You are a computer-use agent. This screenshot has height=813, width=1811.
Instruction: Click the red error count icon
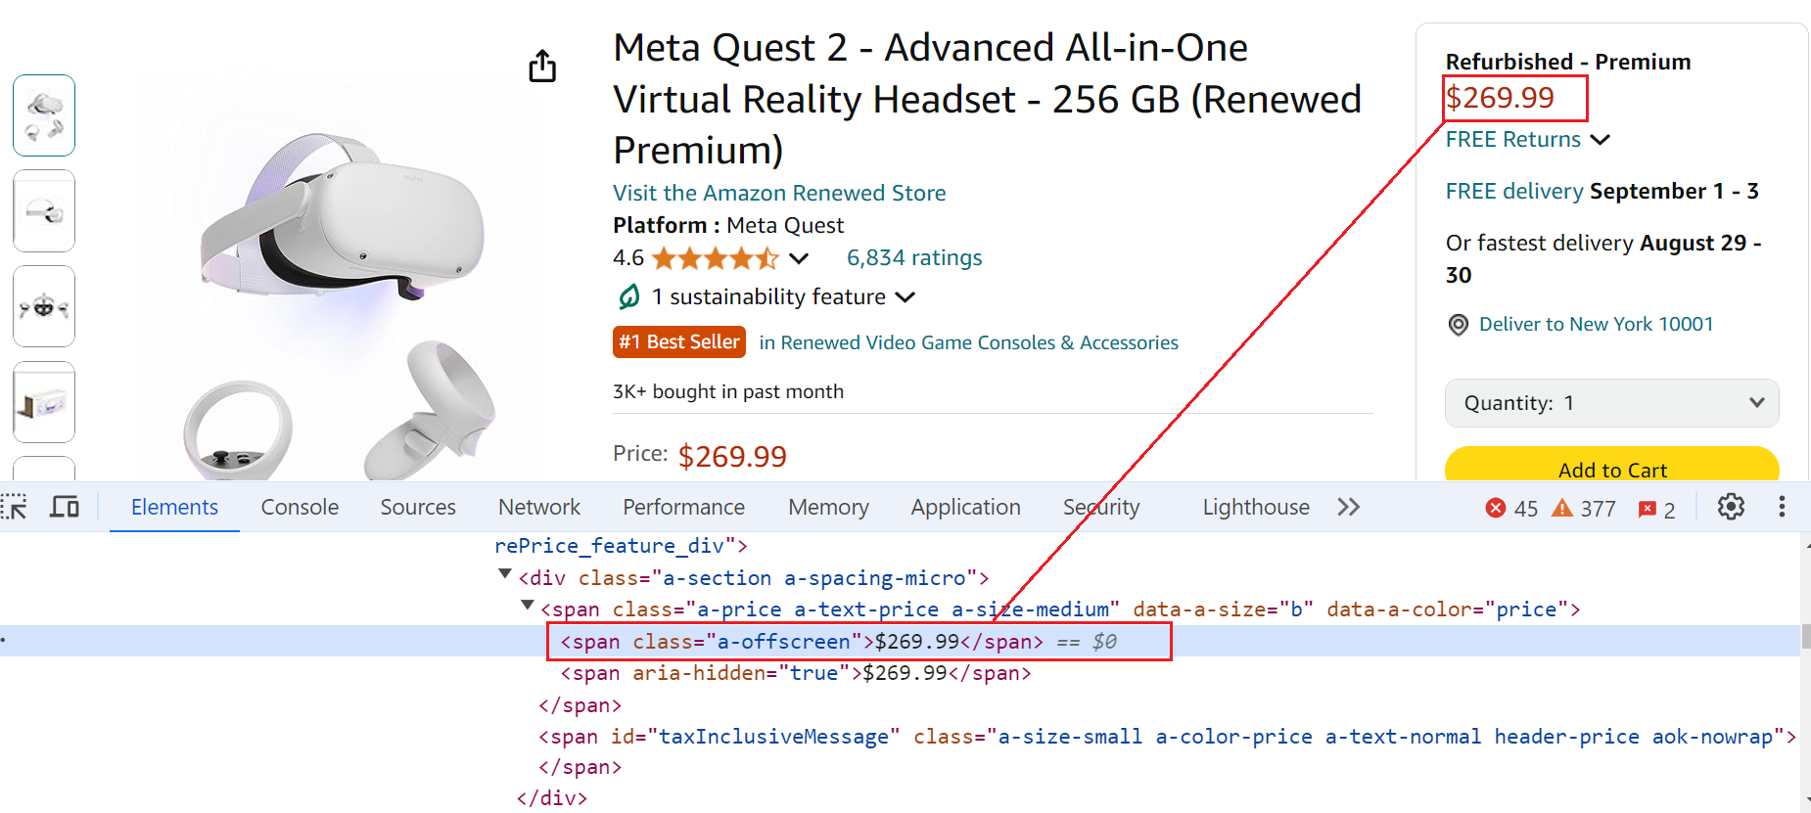1496,508
